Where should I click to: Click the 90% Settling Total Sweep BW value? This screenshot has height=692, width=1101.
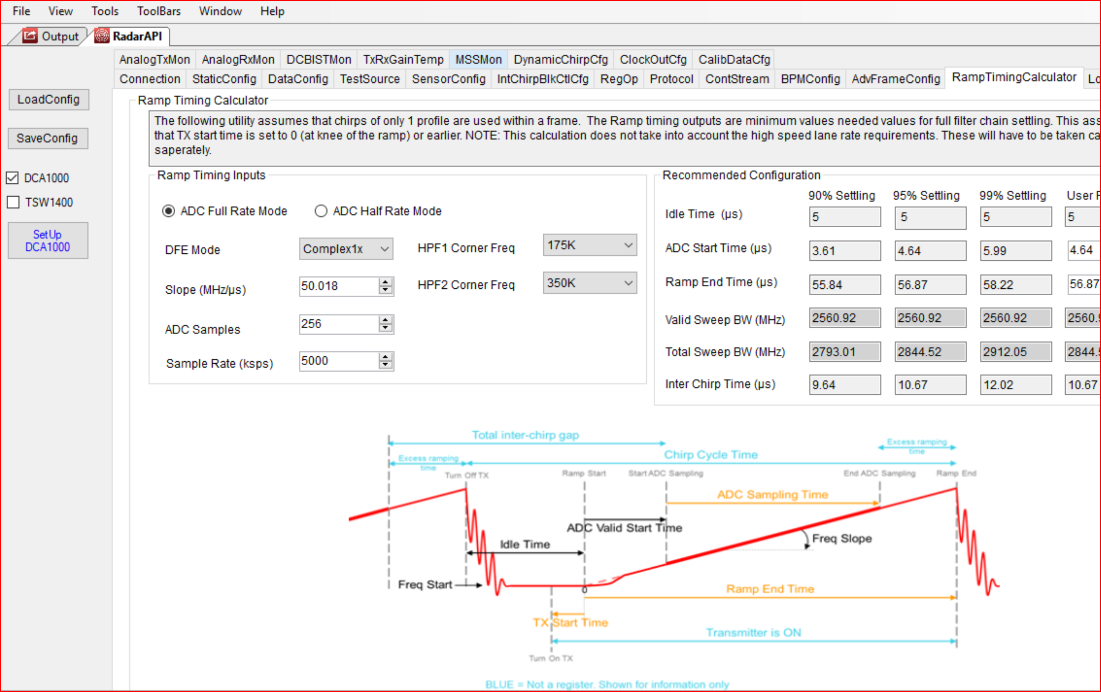coord(845,352)
